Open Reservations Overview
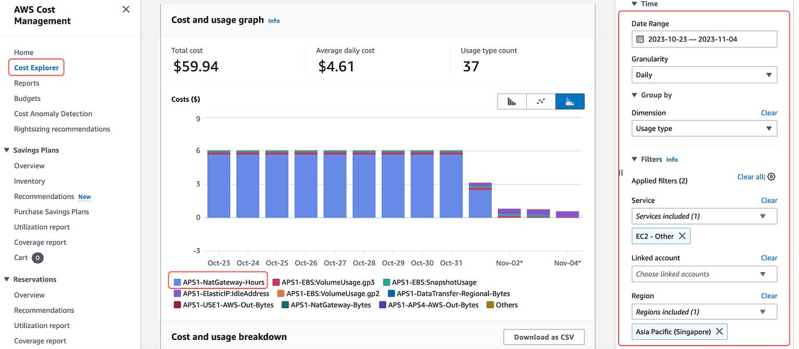Screen dimensions: 799x349 [x=29, y=295]
